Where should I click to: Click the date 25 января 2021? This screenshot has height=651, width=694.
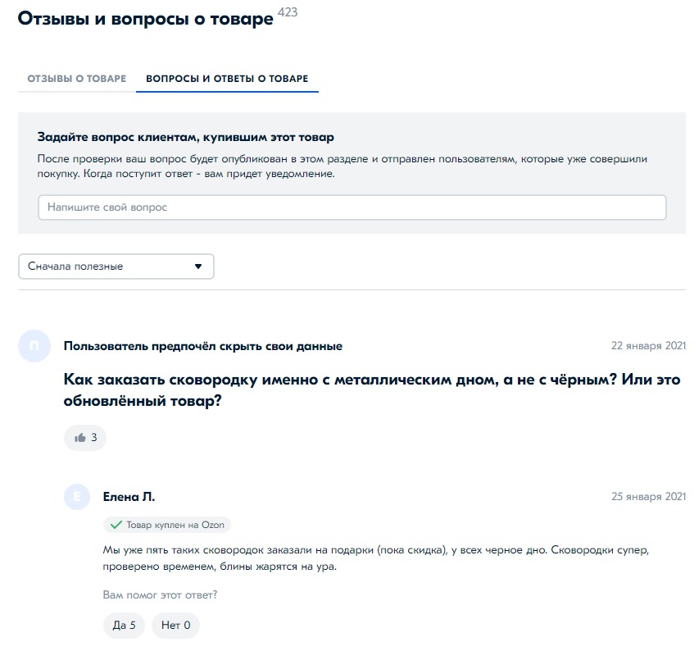[x=648, y=496]
